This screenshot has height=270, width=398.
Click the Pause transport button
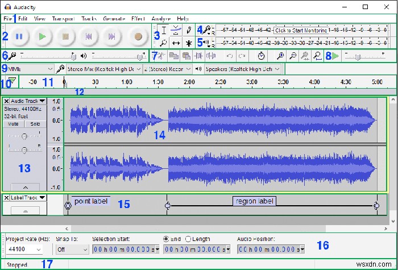(19, 36)
